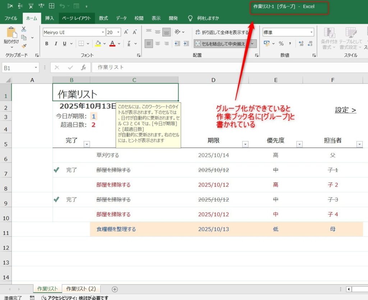Click the increase indent icon
The width and height of the screenshot is (368, 300).
coord(186,43)
